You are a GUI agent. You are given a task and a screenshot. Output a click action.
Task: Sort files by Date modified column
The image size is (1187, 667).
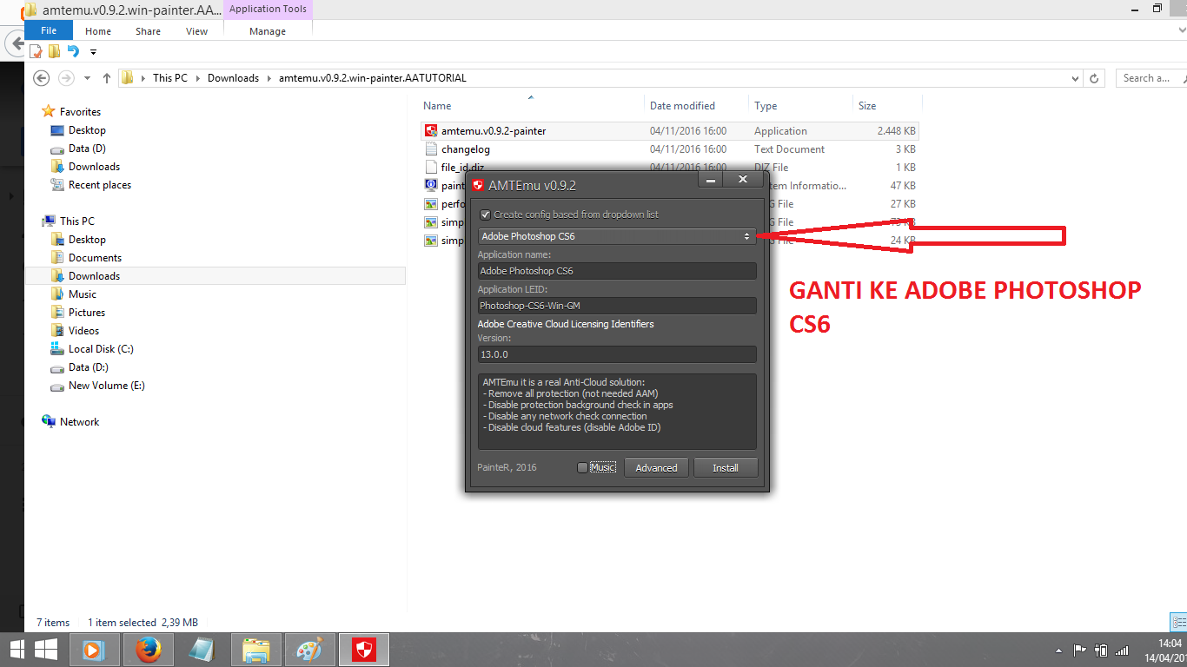(x=682, y=106)
